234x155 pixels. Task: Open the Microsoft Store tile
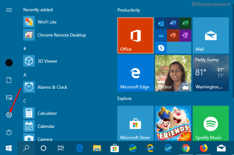coord(135,123)
